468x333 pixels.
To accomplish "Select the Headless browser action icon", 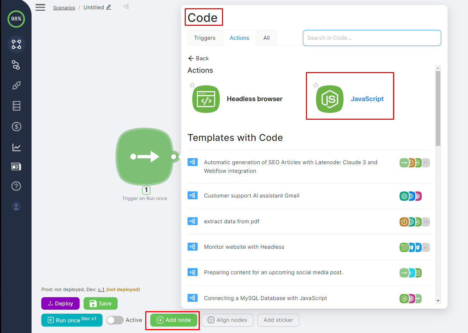I will click(x=206, y=99).
